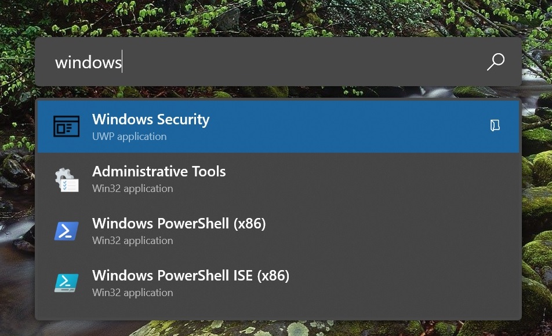
Task: Select the Administrative Tools icon
Action: 66,178
